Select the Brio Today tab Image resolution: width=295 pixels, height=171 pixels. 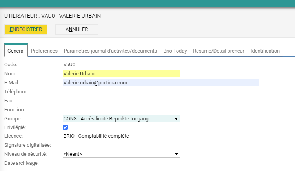(x=175, y=51)
